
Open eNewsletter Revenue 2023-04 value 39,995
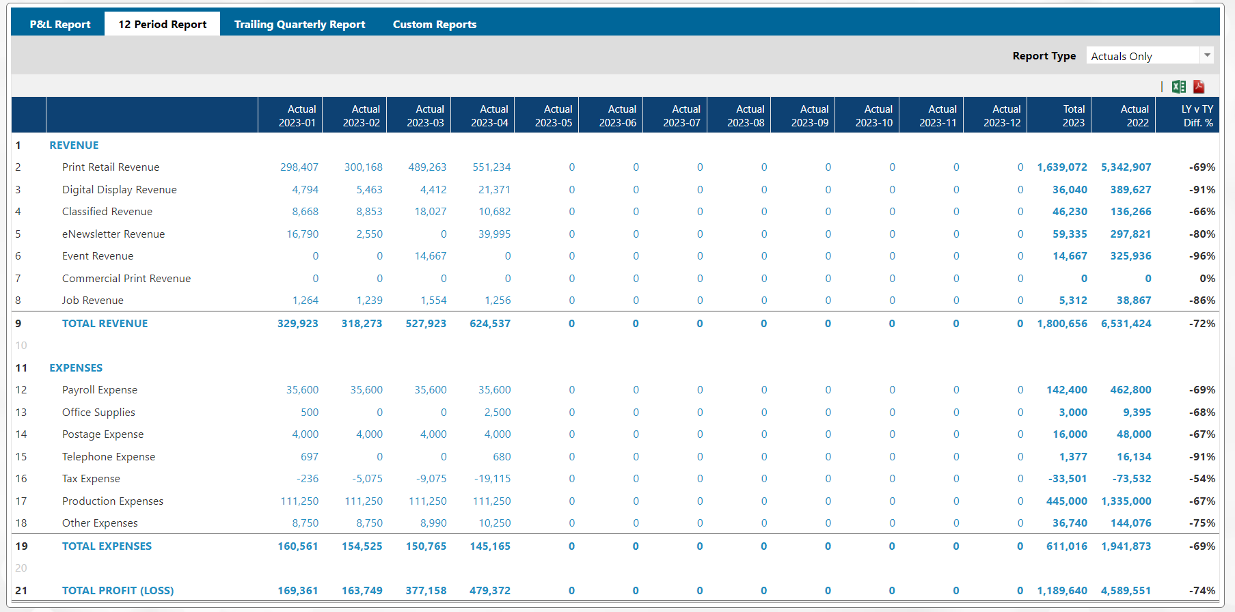point(494,234)
